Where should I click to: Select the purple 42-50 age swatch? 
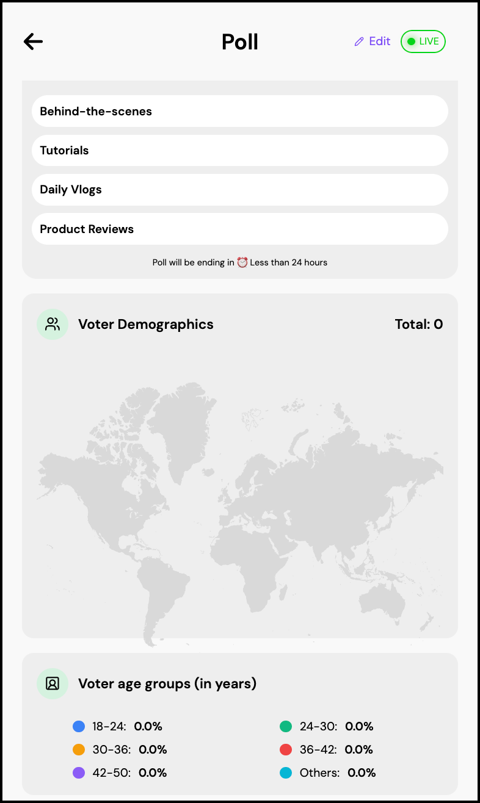pyautogui.click(x=79, y=772)
